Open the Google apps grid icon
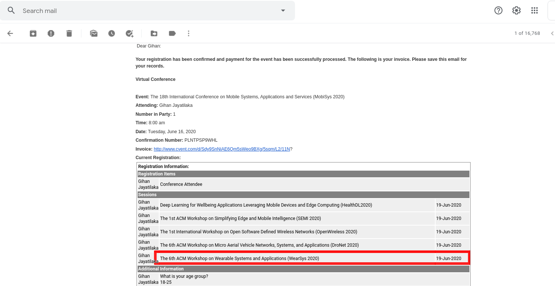This screenshot has width=555, height=286. 535,10
